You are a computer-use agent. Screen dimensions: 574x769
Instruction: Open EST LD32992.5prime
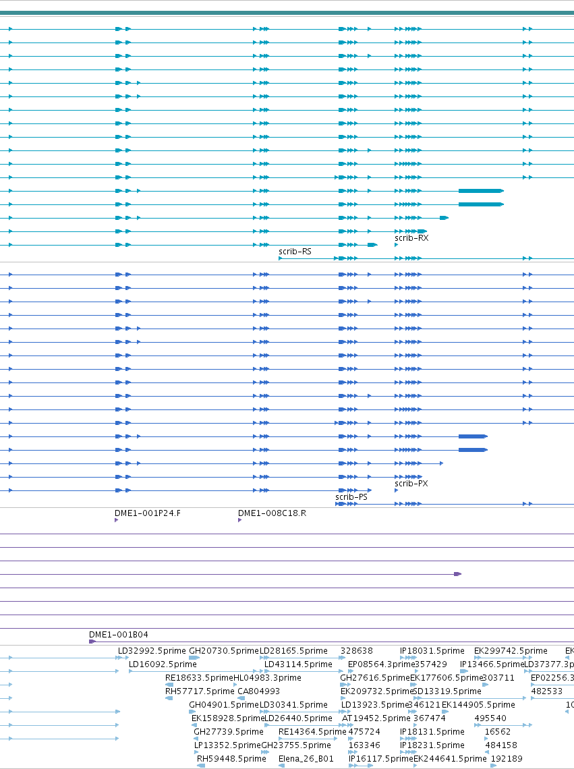tap(152, 651)
